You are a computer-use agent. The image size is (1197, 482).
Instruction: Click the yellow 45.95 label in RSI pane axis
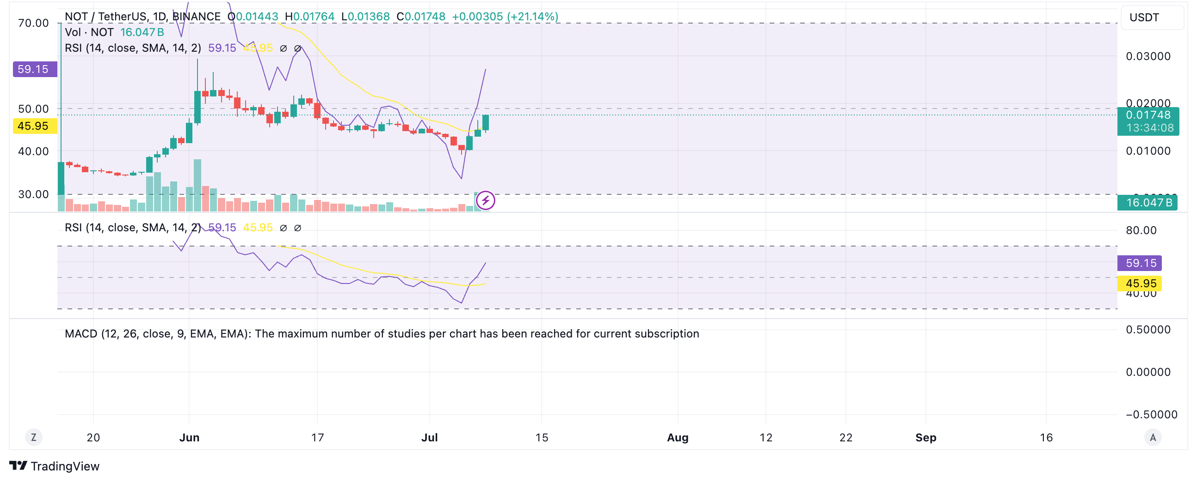pyautogui.click(x=1139, y=283)
